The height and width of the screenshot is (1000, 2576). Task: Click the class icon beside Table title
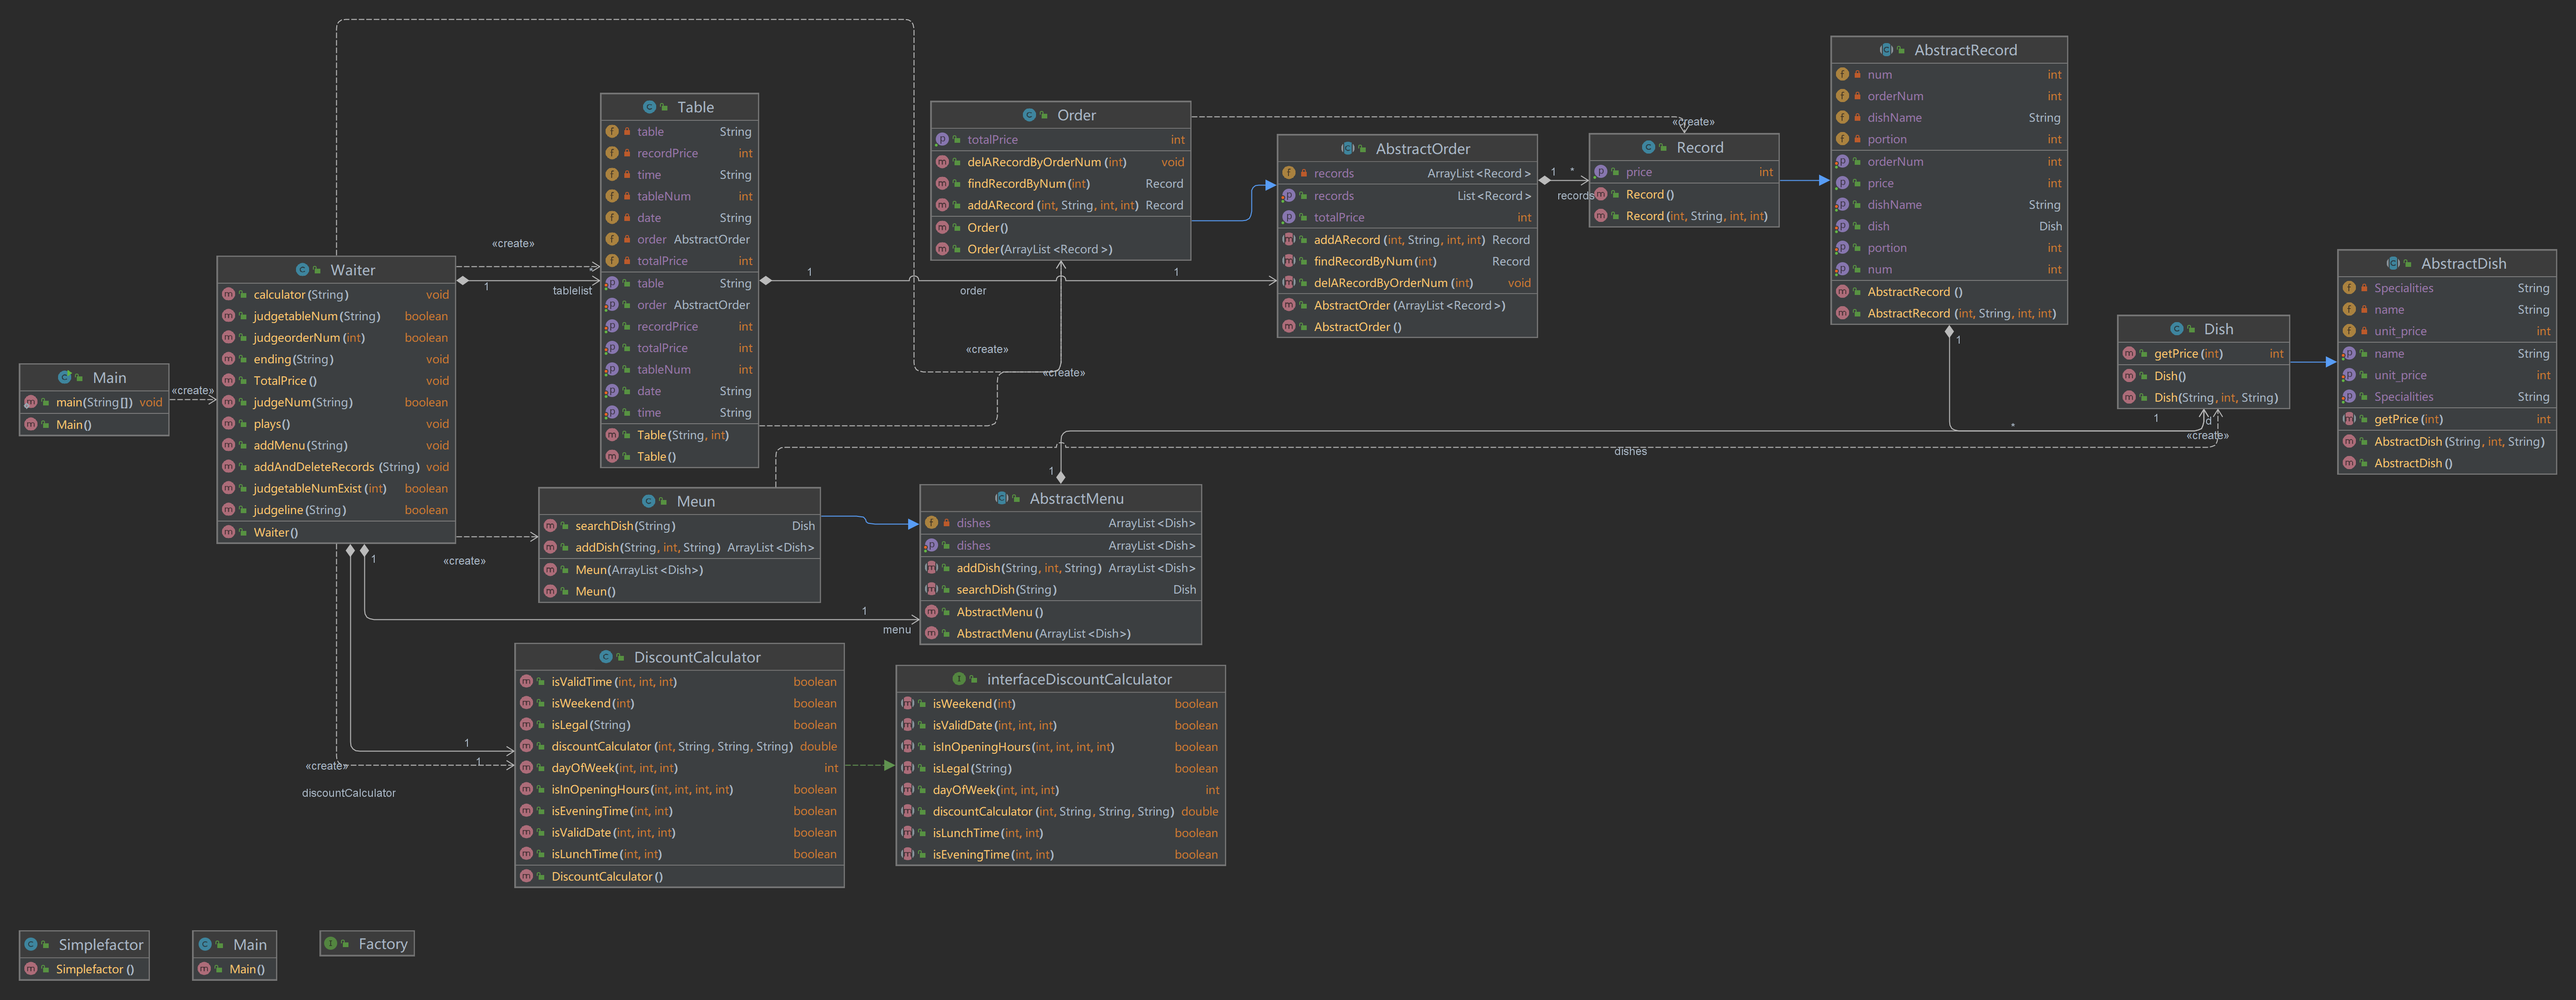pos(649,107)
